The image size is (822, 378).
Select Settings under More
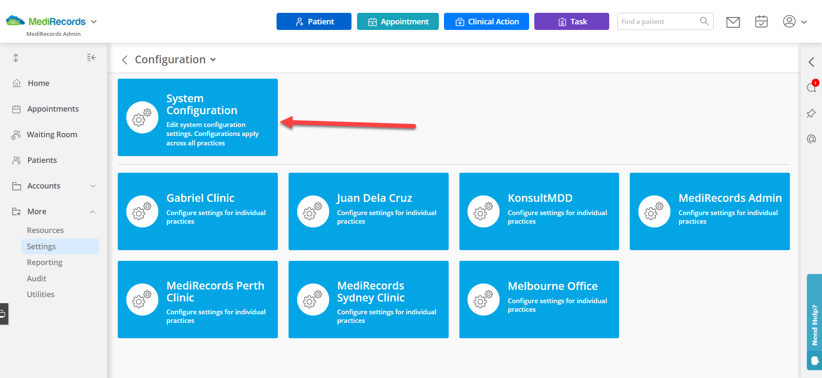click(x=60, y=247)
